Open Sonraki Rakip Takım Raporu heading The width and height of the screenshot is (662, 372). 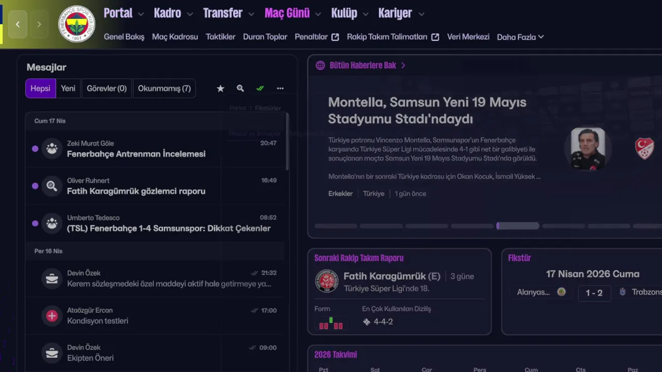point(359,258)
